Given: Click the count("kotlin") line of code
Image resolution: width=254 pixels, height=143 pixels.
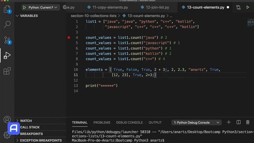Looking at the screenshot, I should [x=129, y=54].
